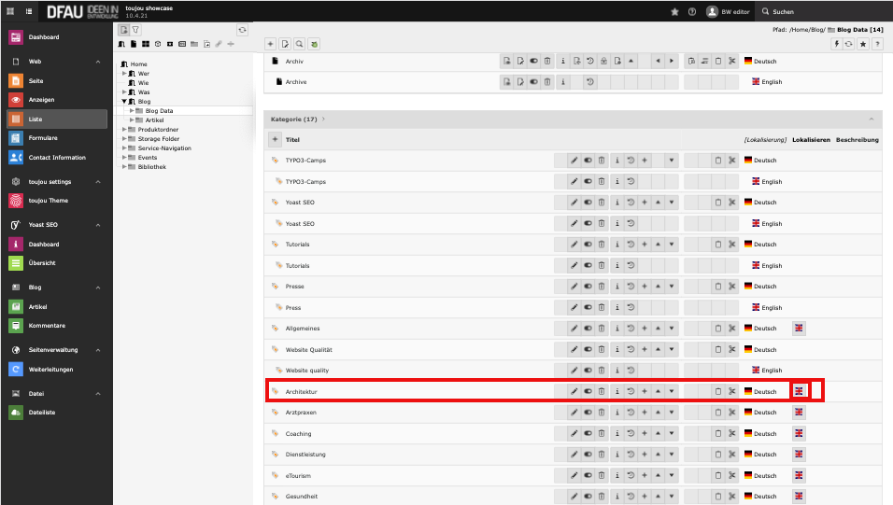Collapse the Web module group chevron
The width and height of the screenshot is (893, 505).
98,63
